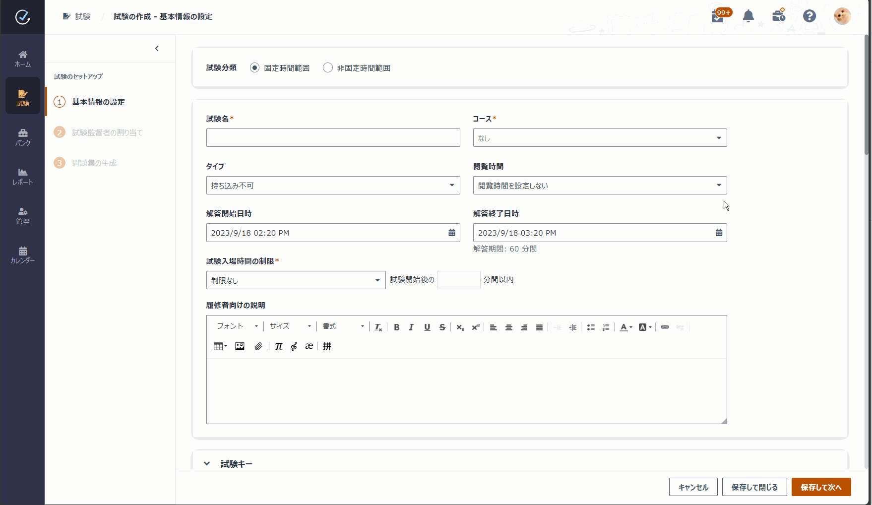Screen dimensions: 872x505
Task: Click the 保存して次へ button
Action: tap(821, 487)
